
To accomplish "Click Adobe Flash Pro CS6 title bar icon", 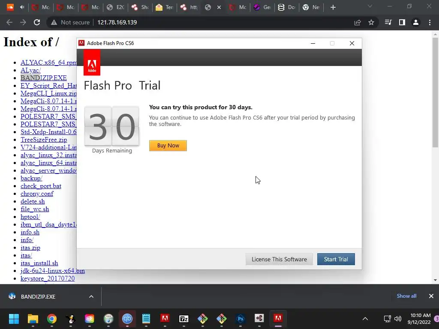I will (x=81, y=43).
